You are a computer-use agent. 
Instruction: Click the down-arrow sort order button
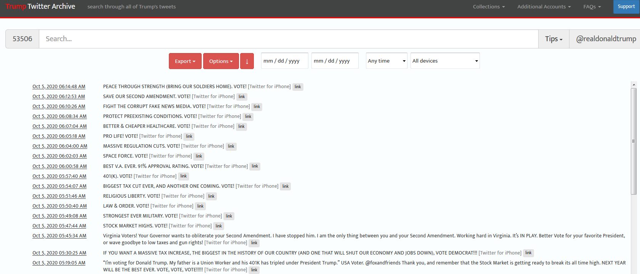(247, 61)
